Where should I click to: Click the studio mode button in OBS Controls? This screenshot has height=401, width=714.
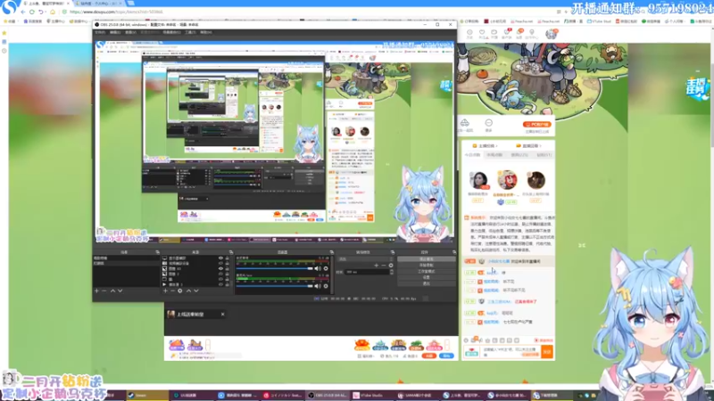pyautogui.click(x=427, y=272)
